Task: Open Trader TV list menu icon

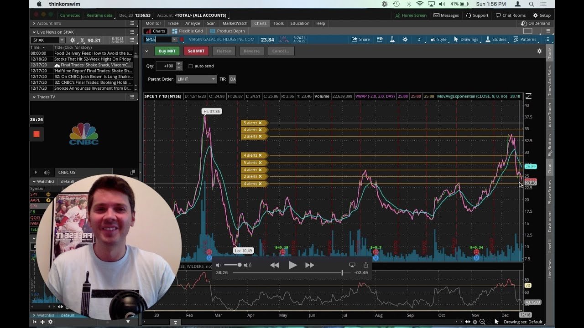Action: click(132, 97)
